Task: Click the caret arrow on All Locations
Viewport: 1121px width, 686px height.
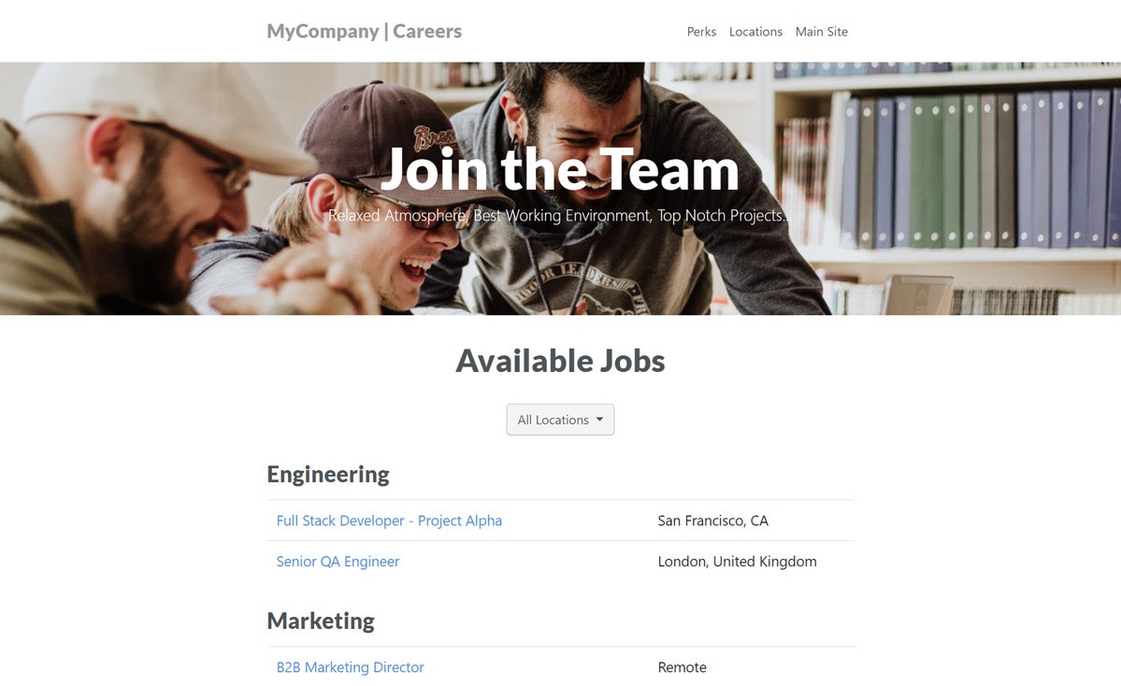Action: [600, 420]
